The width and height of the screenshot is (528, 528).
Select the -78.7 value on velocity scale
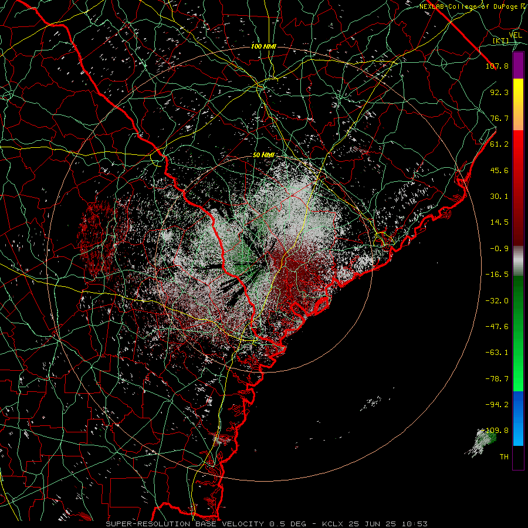pos(497,379)
